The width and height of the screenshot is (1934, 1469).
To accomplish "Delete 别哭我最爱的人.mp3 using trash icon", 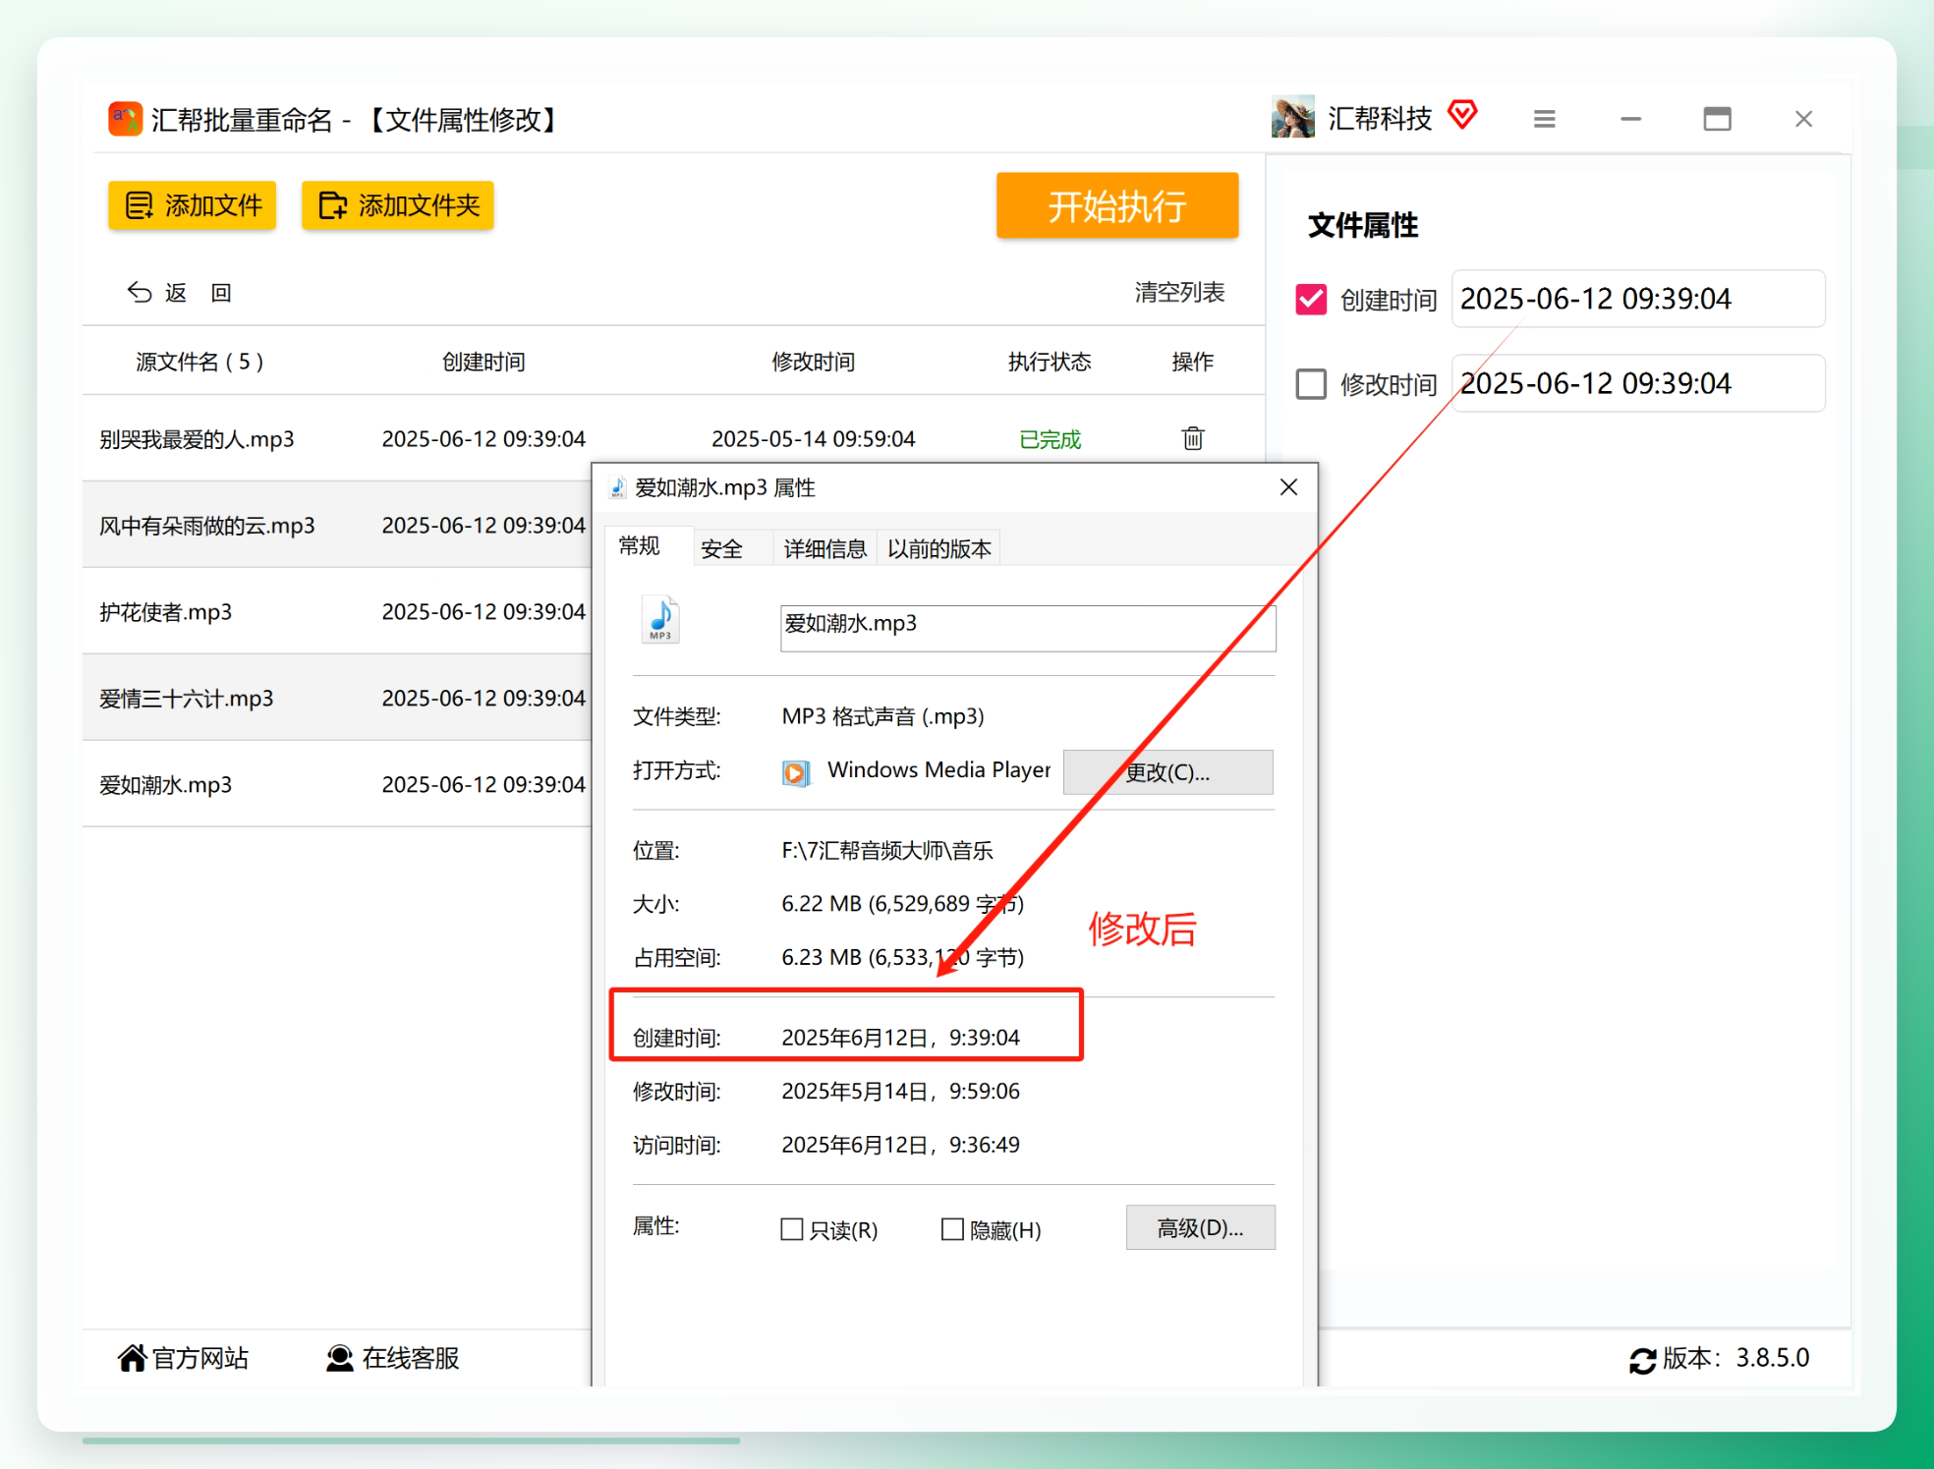I will pos(1193,438).
